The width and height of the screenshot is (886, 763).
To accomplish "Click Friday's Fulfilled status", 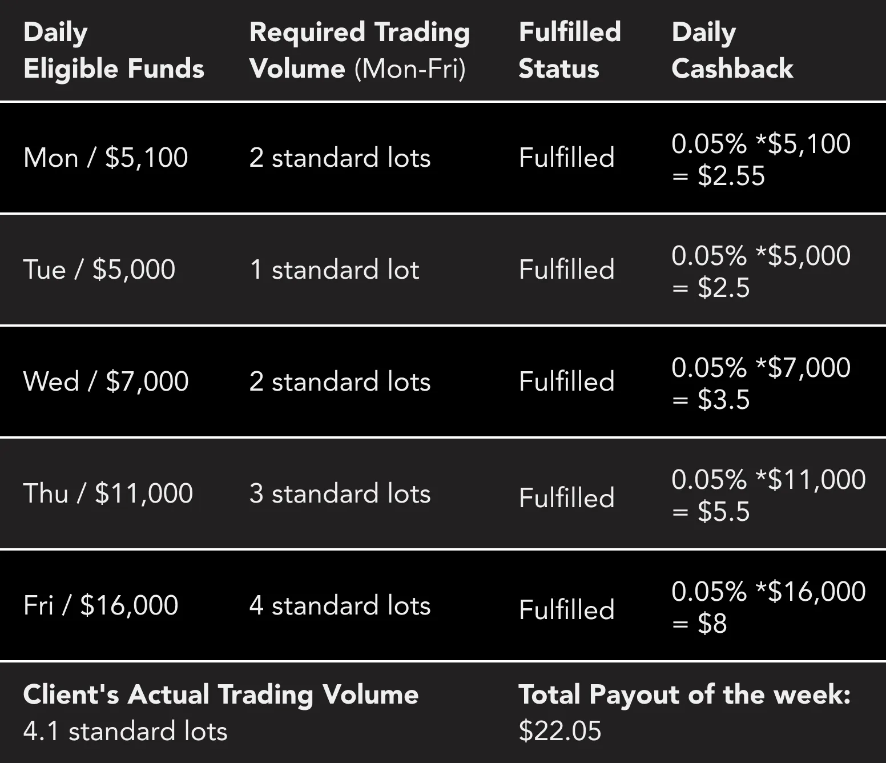I will (566, 610).
